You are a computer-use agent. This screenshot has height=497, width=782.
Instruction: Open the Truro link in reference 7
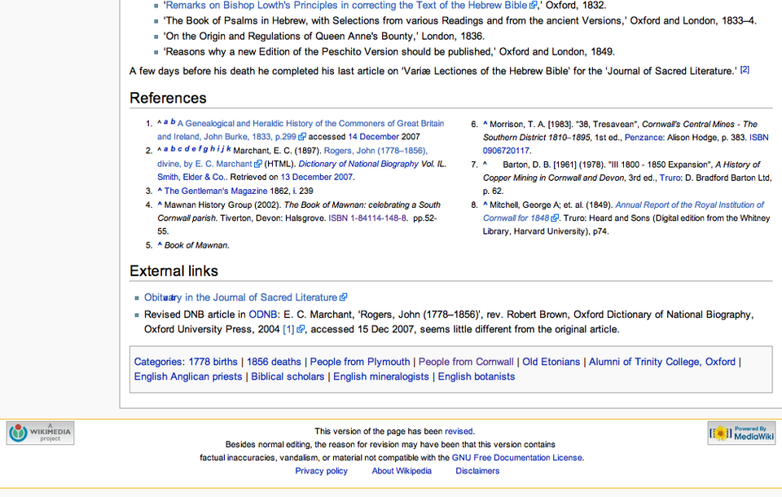pos(670,178)
